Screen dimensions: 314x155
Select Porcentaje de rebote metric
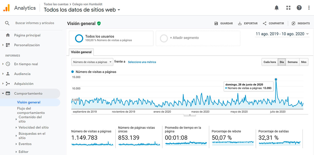[x=233, y=137]
